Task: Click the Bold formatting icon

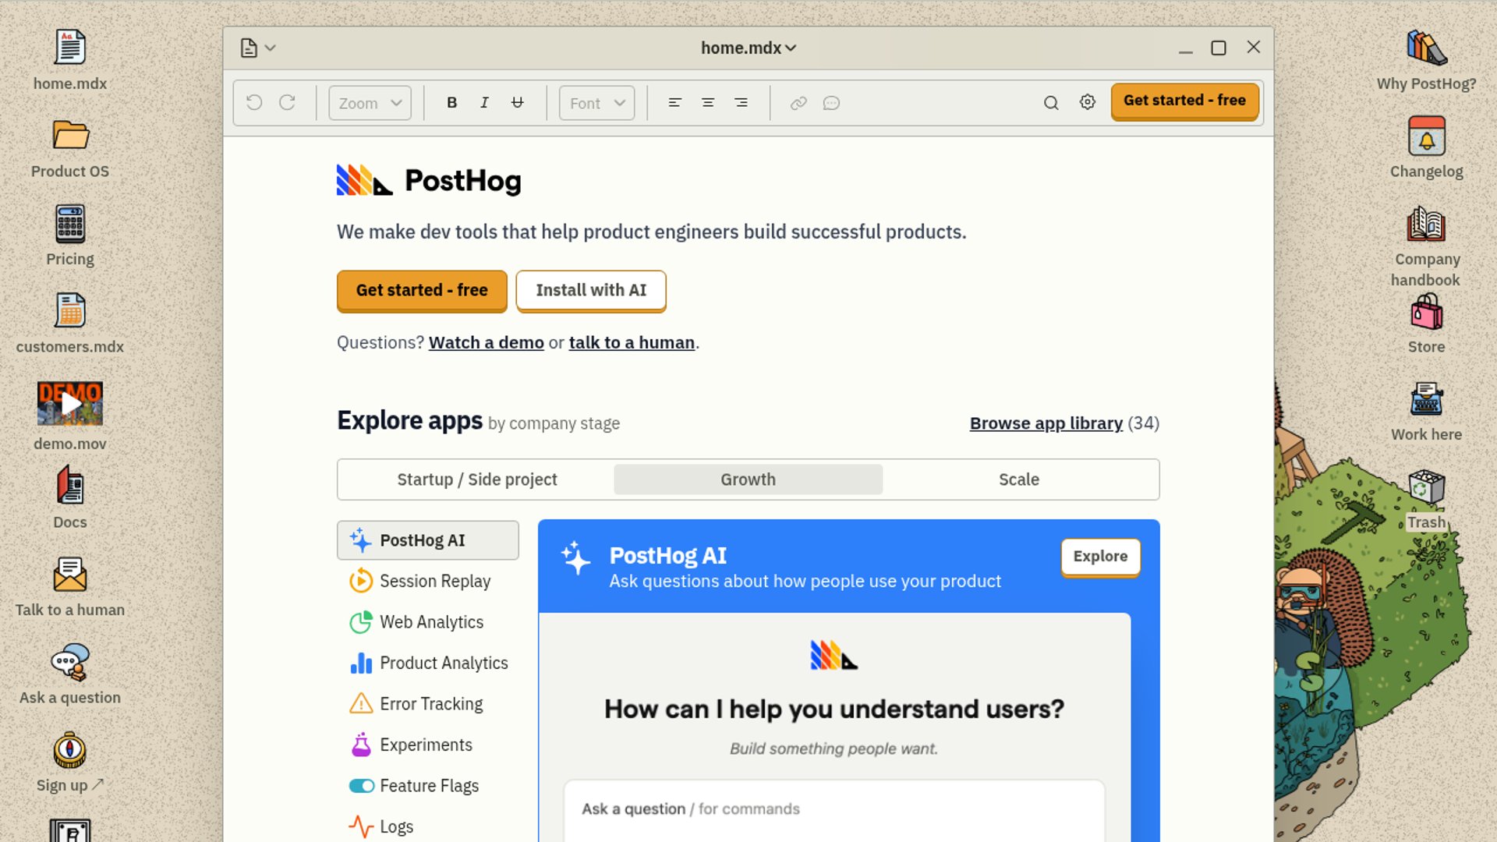Action: [451, 103]
